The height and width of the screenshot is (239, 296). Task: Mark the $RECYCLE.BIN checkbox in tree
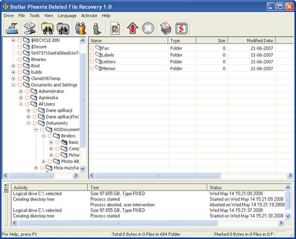tap(20, 40)
